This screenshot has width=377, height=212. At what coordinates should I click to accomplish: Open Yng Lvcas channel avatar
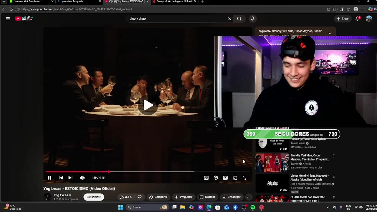(x=47, y=197)
